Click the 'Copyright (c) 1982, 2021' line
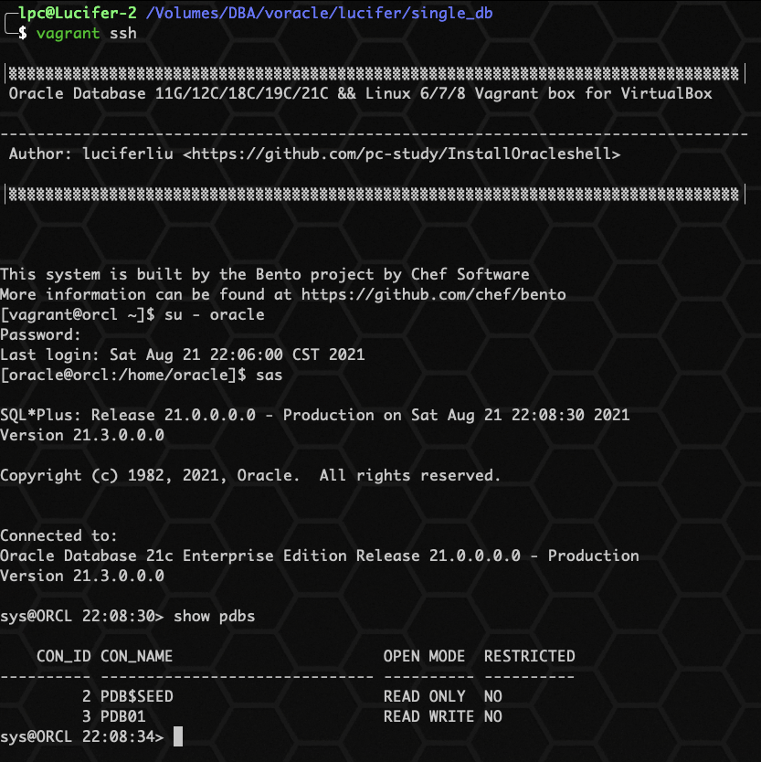The width and height of the screenshot is (761, 762). click(250, 475)
